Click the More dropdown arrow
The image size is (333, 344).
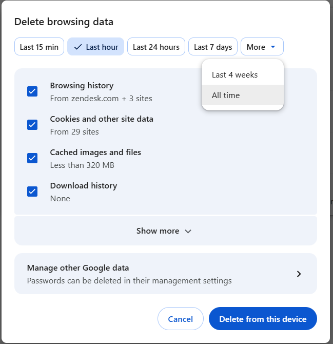273,47
